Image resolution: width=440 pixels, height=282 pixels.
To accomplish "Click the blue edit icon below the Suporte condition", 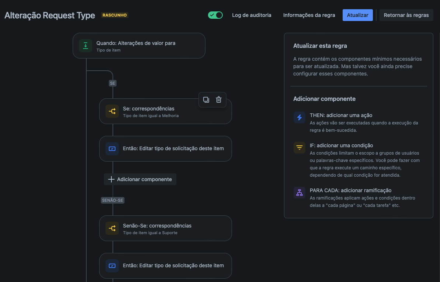I will point(112,266).
